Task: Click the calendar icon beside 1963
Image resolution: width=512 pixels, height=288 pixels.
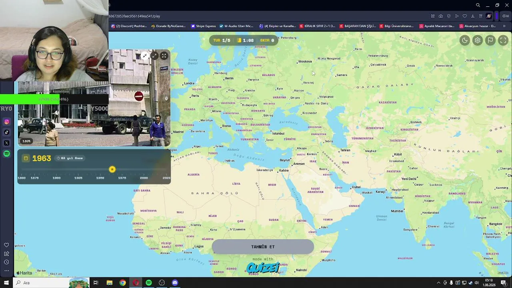Action: click(26, 158)
